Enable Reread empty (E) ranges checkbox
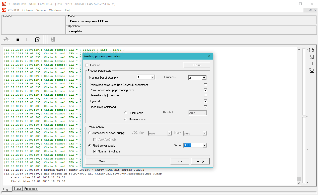Viewport: 318px width, 195px height. click(x=205, y=95)
